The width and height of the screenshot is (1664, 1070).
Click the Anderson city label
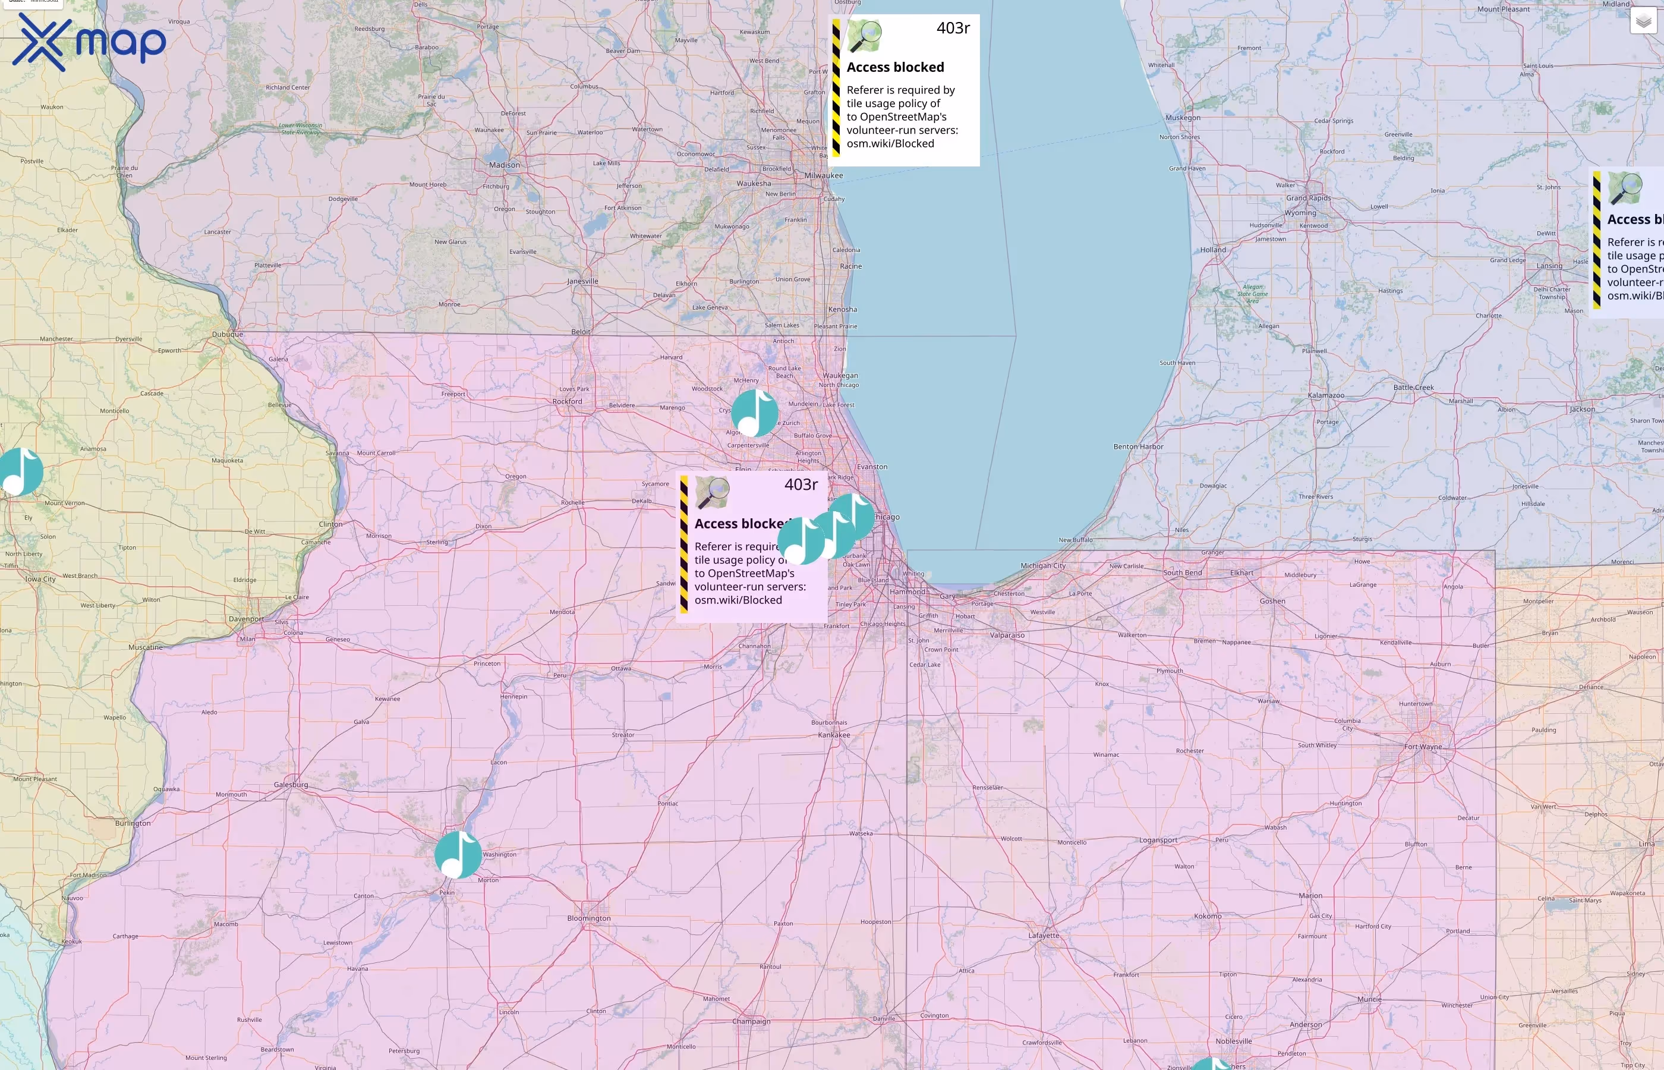[x=1306, y=1024]
